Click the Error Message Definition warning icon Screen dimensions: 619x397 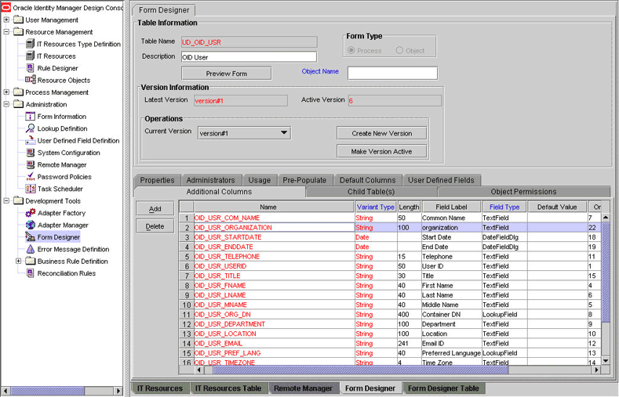(x=31, y=249)
